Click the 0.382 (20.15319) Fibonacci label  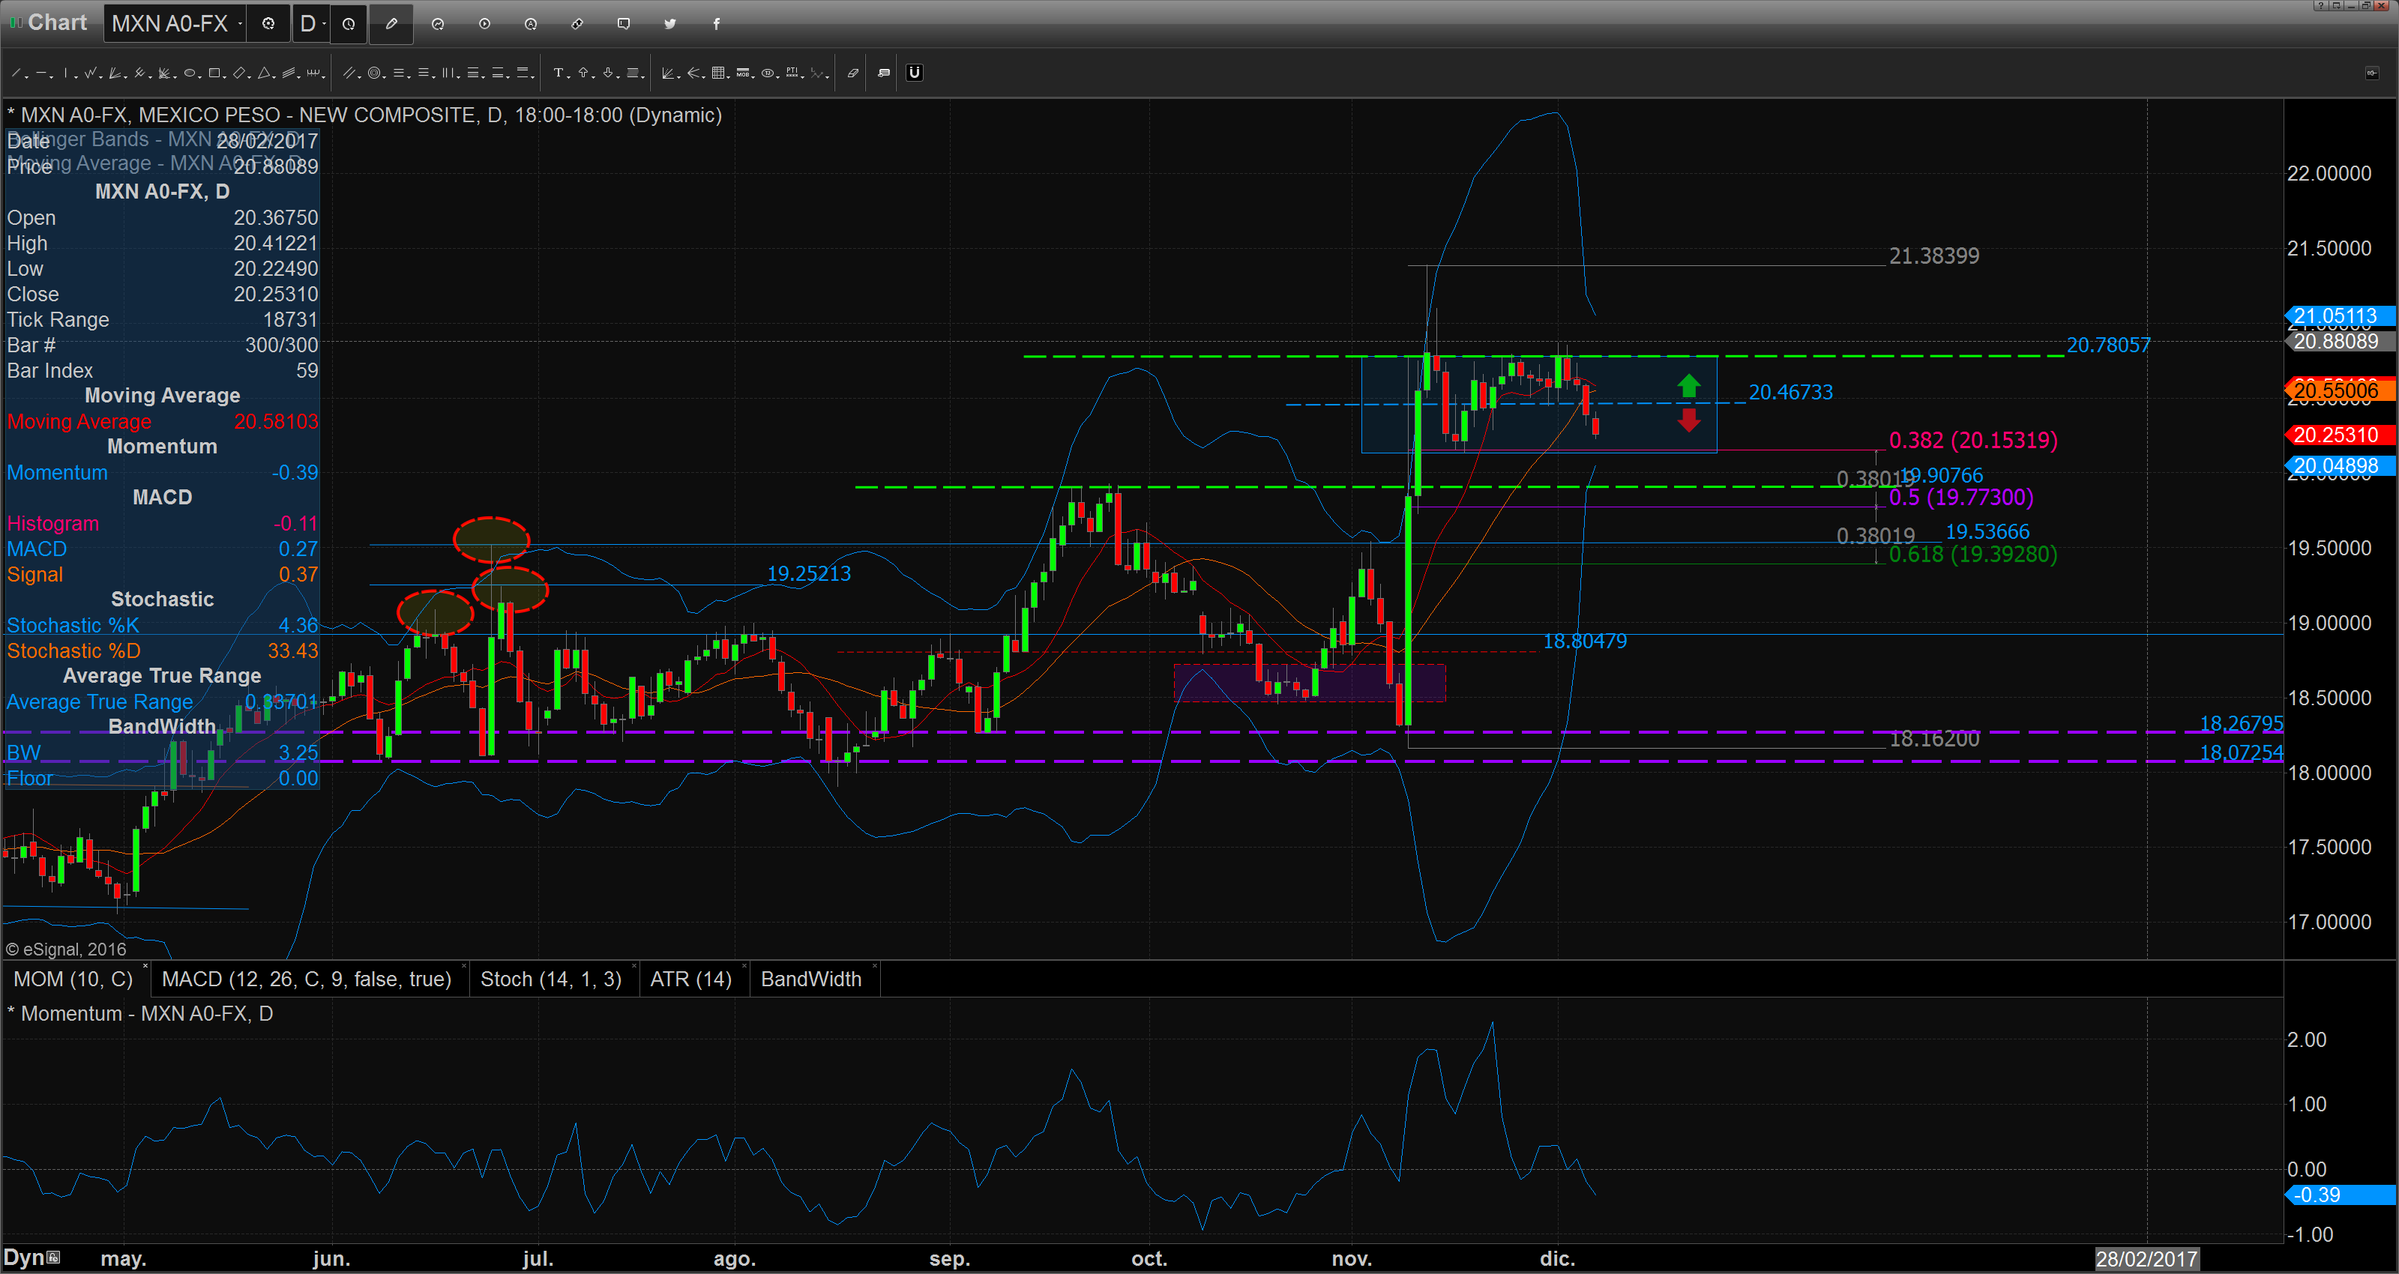tap(1973, 440)
